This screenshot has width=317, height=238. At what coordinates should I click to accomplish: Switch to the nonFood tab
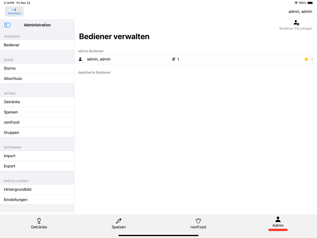point(198,224)
